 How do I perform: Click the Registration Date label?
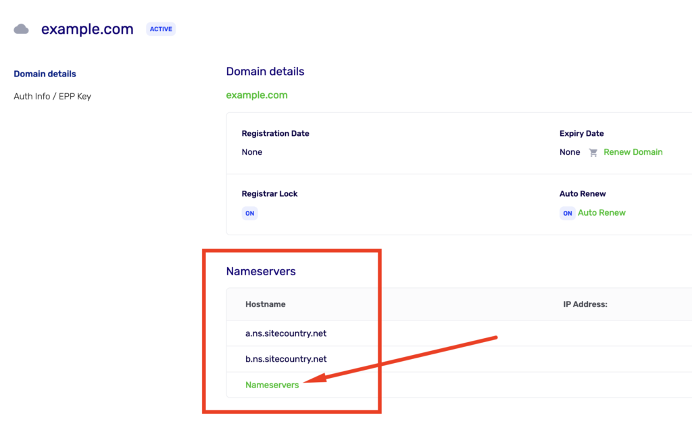276,133
